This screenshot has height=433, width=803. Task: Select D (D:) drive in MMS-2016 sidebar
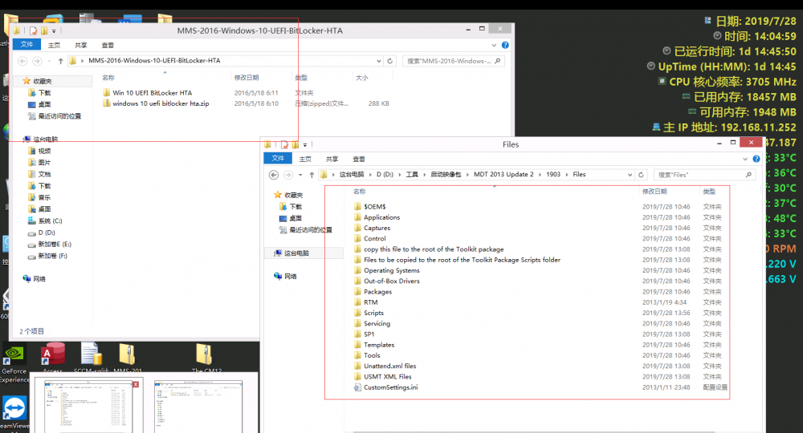tap(42, 233)
